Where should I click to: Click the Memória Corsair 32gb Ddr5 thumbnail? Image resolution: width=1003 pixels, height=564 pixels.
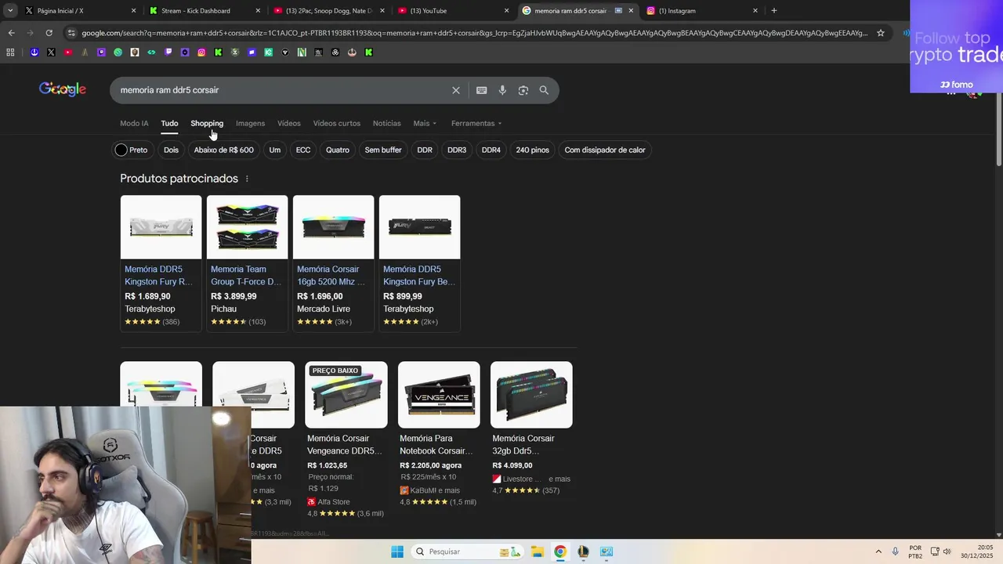[x=531, y=395]
